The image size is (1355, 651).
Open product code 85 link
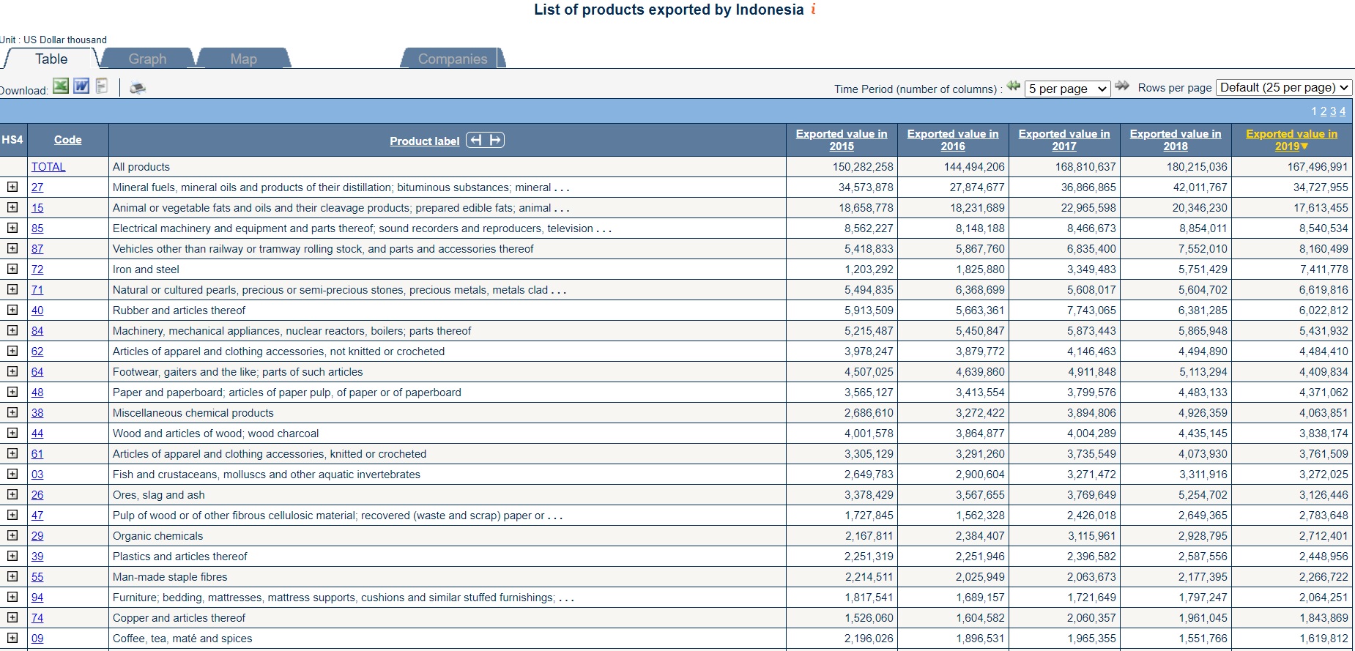[37, 228]
